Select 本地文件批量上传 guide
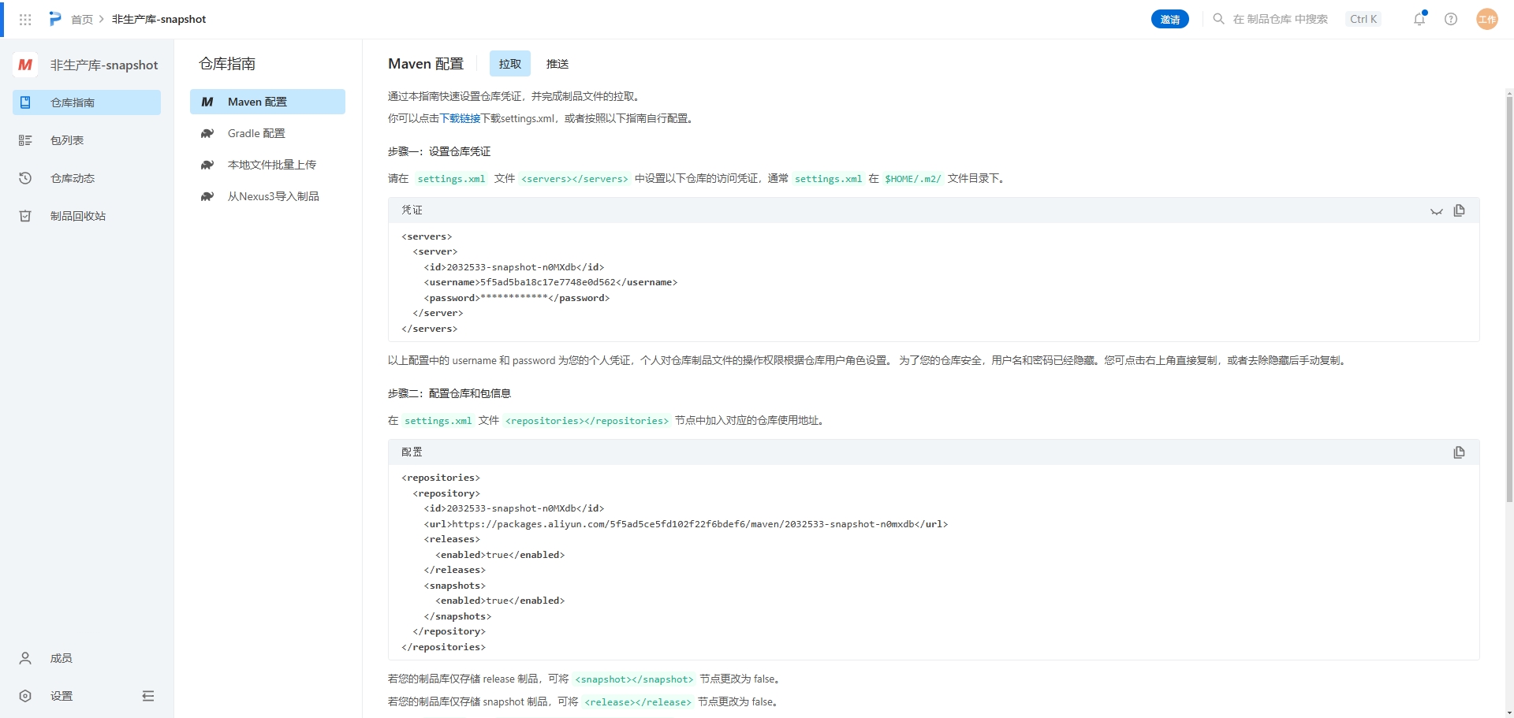This screenshot has height=718, width=1514. [x=267, y=165]
